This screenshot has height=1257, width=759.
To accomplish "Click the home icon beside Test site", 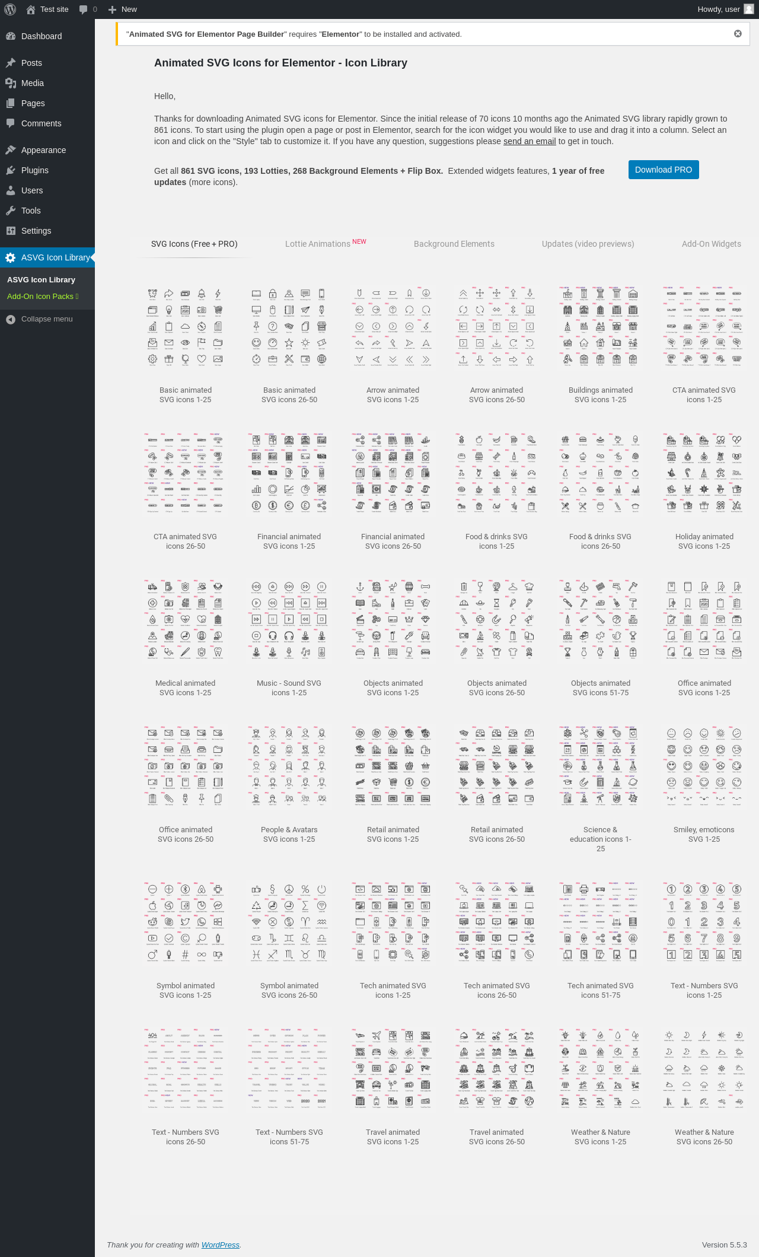I will click(x=31, y=9).
